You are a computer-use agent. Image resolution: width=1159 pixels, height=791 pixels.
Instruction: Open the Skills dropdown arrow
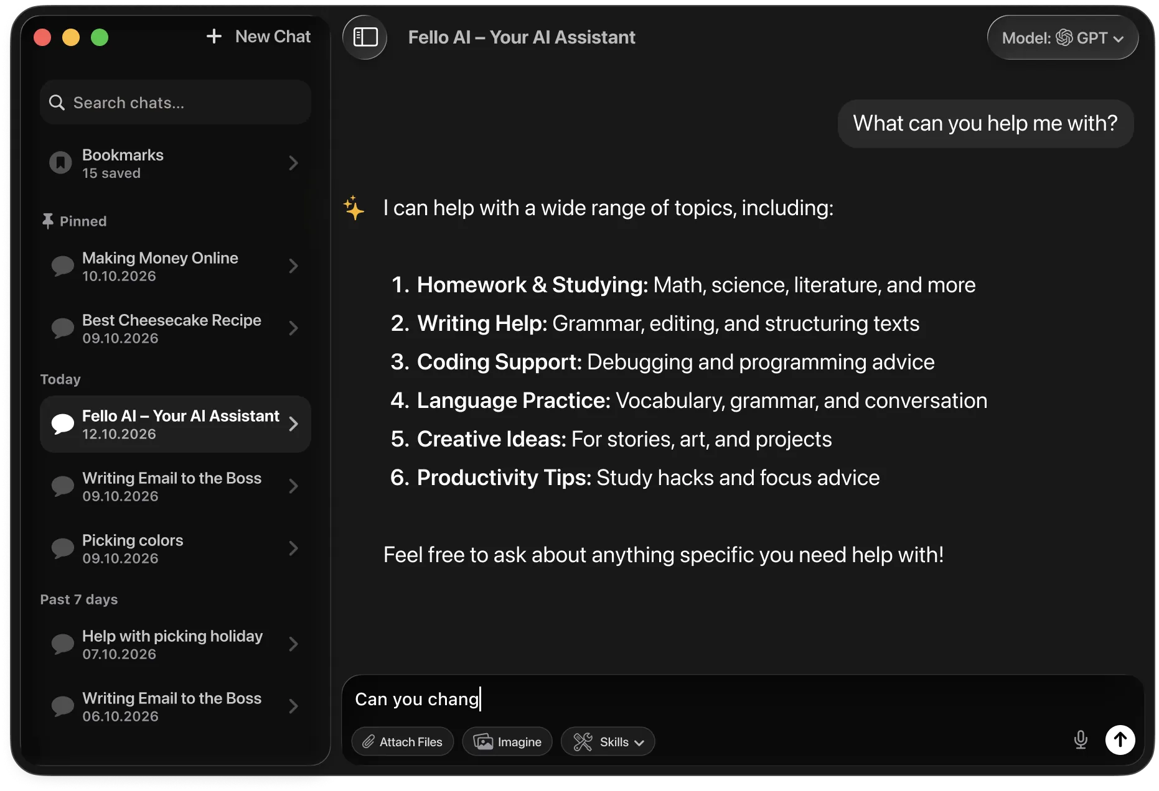tap(639, 743)
